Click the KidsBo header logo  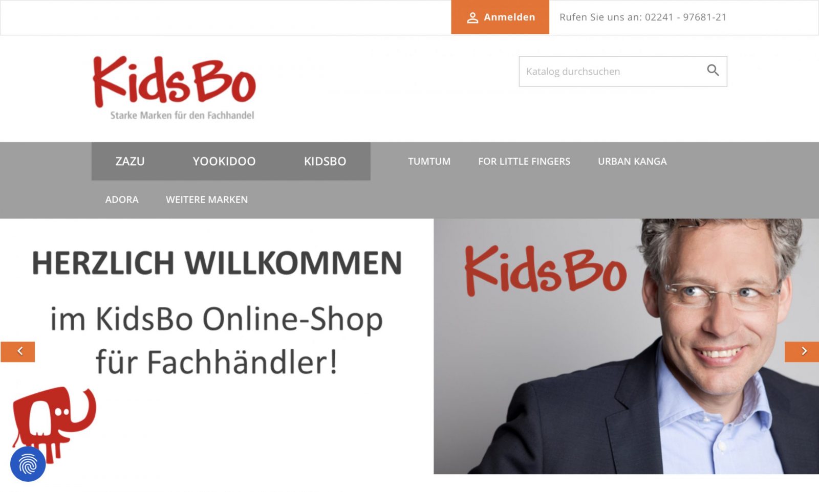(x=174, y=88)
